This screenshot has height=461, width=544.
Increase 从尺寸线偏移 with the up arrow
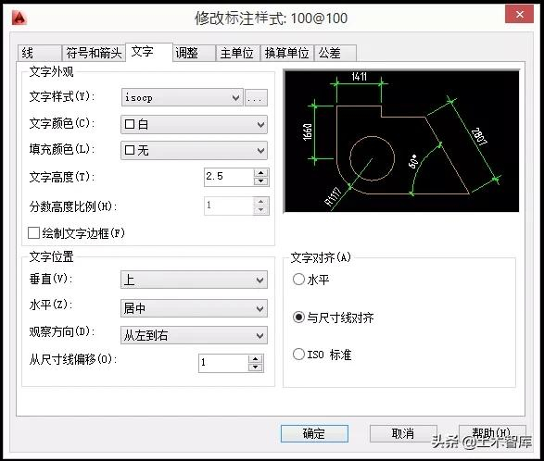point(256,359)
